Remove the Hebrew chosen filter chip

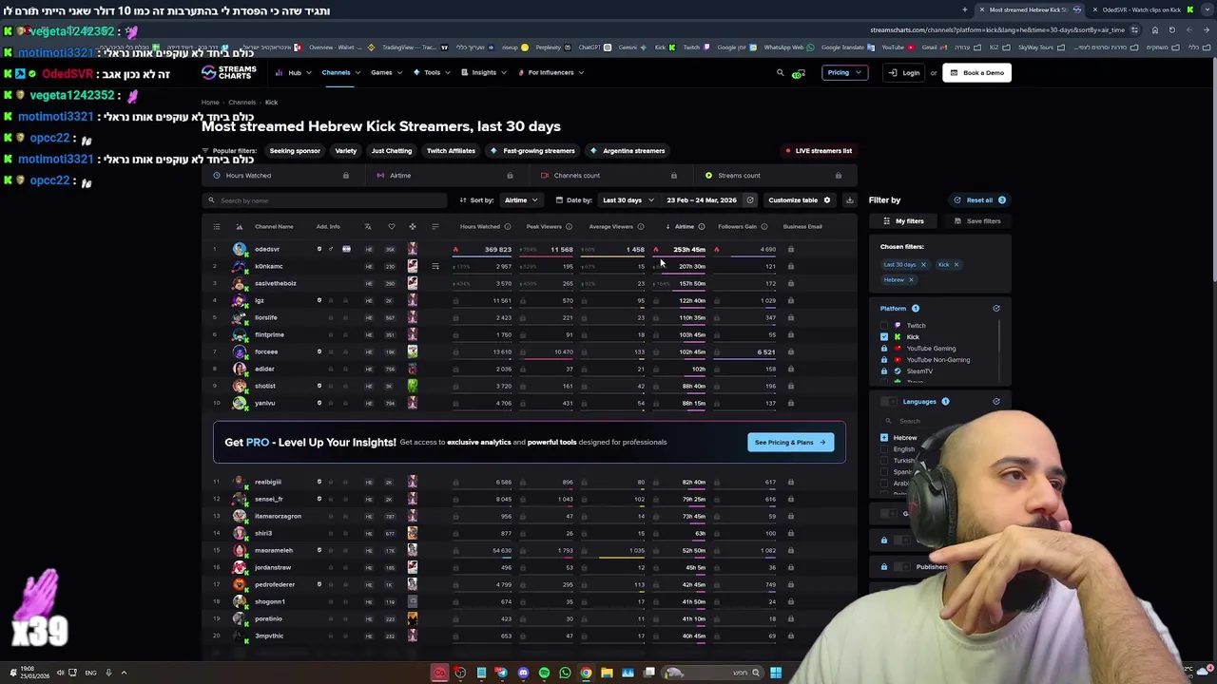coord(910,280)
